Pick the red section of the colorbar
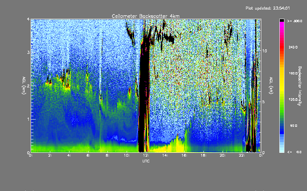Viewport: 307px width, 191px height. point(282,48)
